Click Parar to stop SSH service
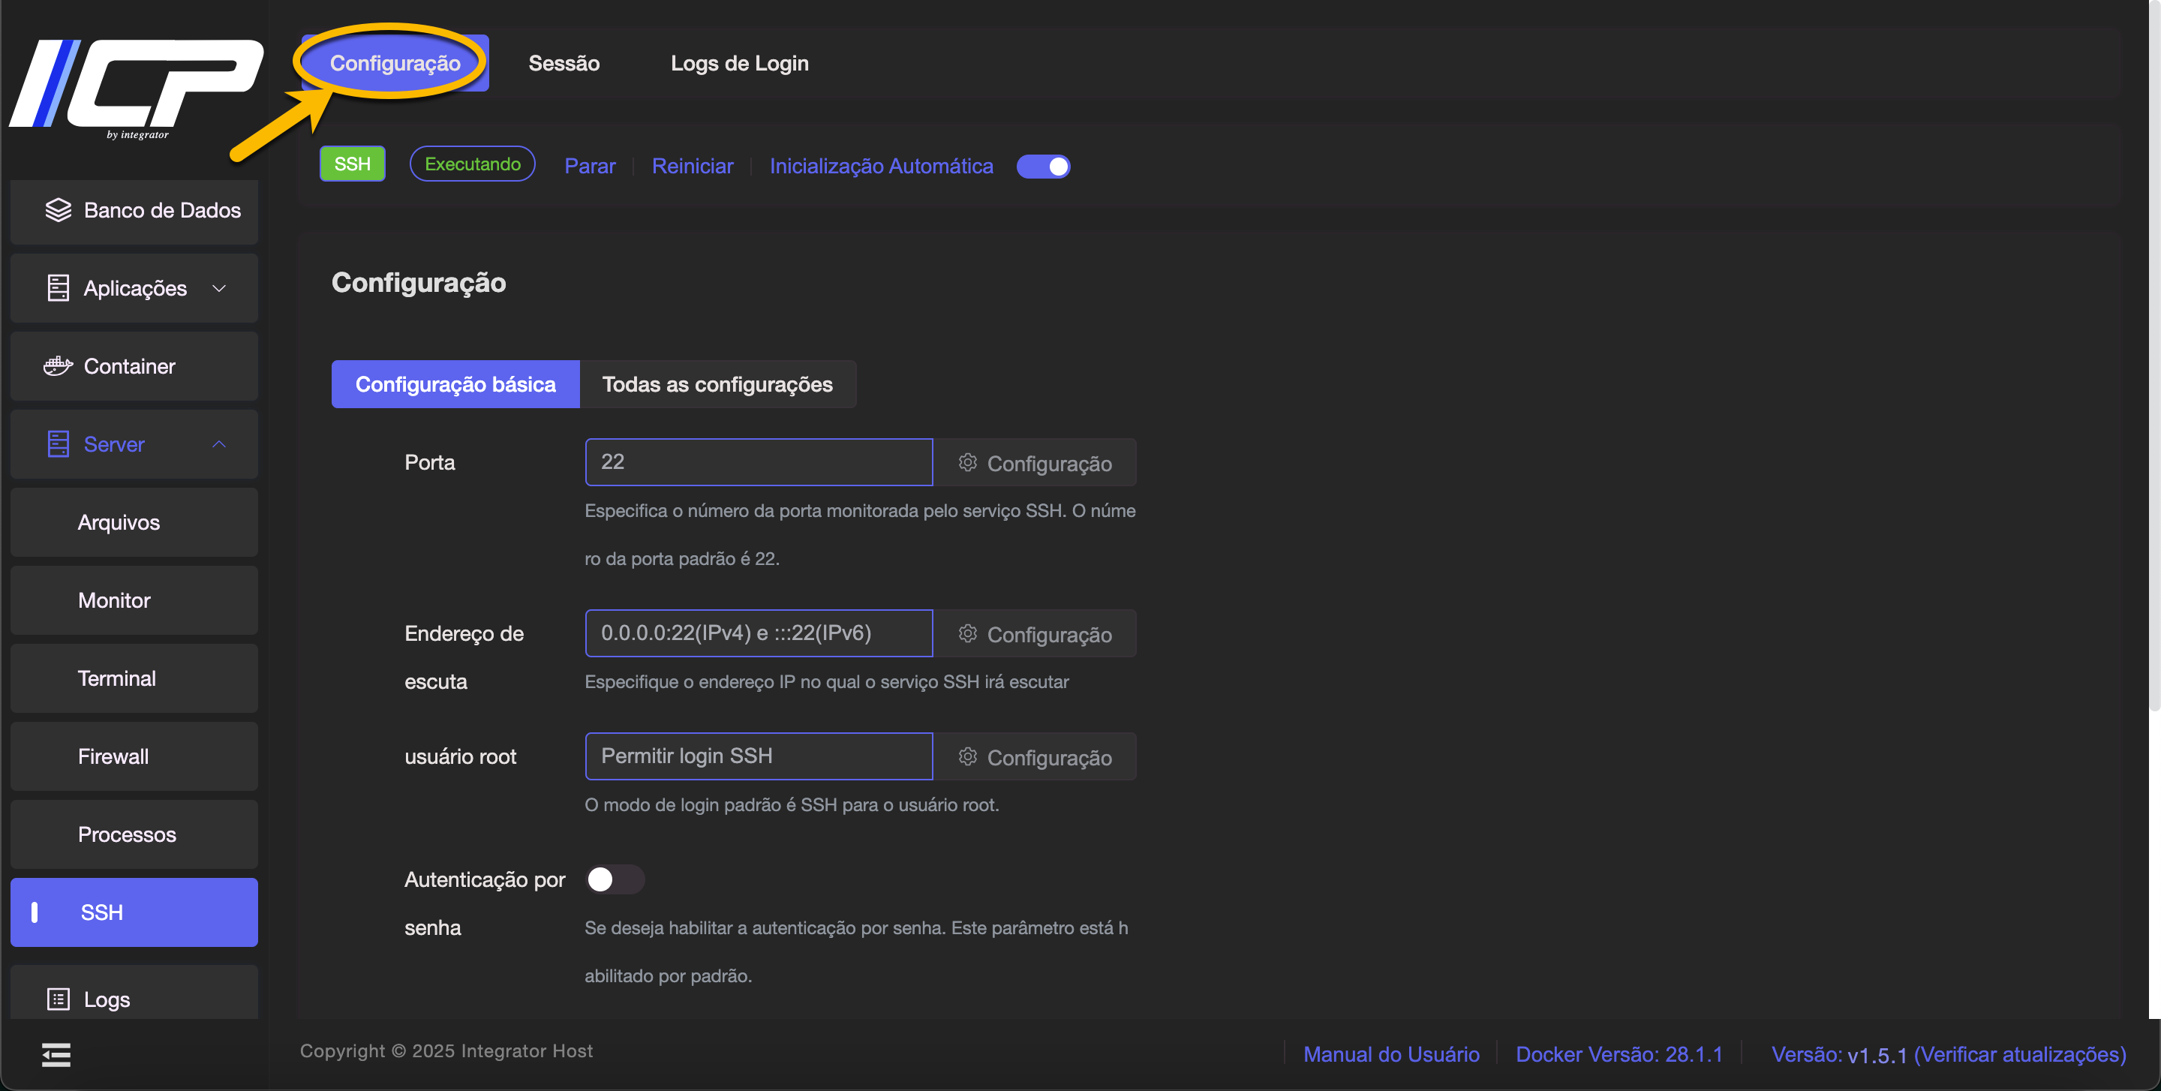Image resolution: width=2161 pixels, height=1091 pixels. pos(590,166)
